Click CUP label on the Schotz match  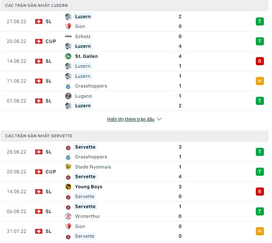click(51, 41)
